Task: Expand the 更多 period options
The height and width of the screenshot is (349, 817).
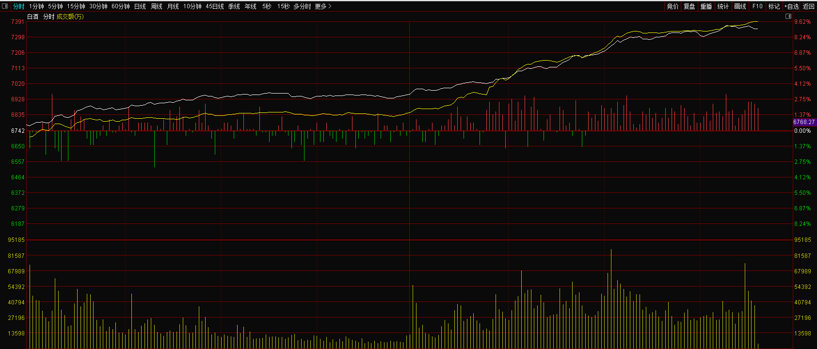Action: coord(323,6)
